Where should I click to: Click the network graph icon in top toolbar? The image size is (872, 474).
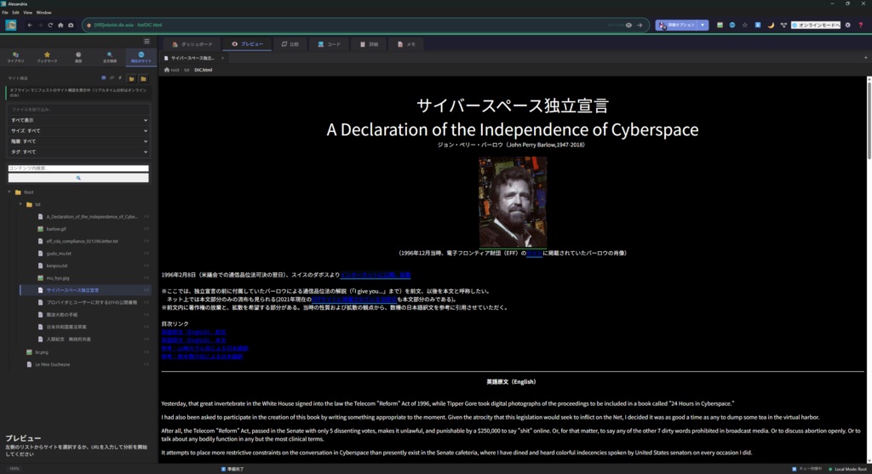[783, 25]
